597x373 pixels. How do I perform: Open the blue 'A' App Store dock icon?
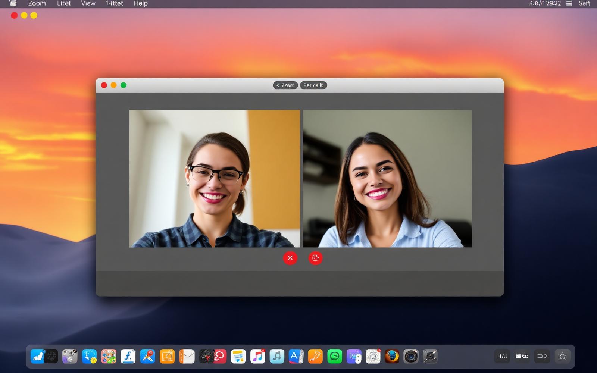[x=296, y=357]
